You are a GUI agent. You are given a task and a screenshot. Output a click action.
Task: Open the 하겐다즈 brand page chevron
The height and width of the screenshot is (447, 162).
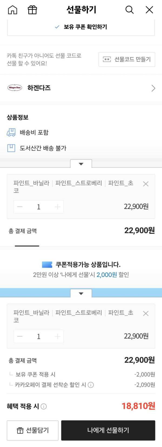point(153,88)
